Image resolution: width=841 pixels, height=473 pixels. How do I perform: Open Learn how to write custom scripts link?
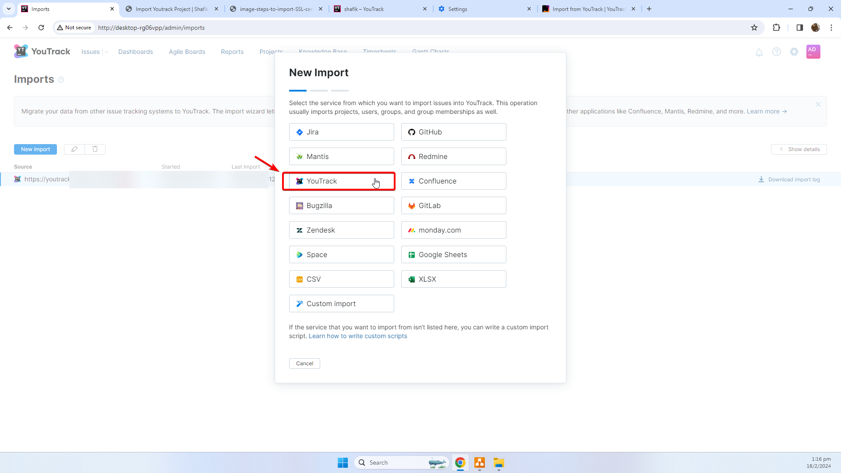357,336
